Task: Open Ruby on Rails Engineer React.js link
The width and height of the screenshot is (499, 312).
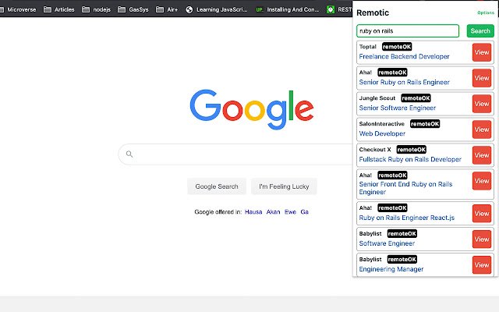Action: coord(407,218)
